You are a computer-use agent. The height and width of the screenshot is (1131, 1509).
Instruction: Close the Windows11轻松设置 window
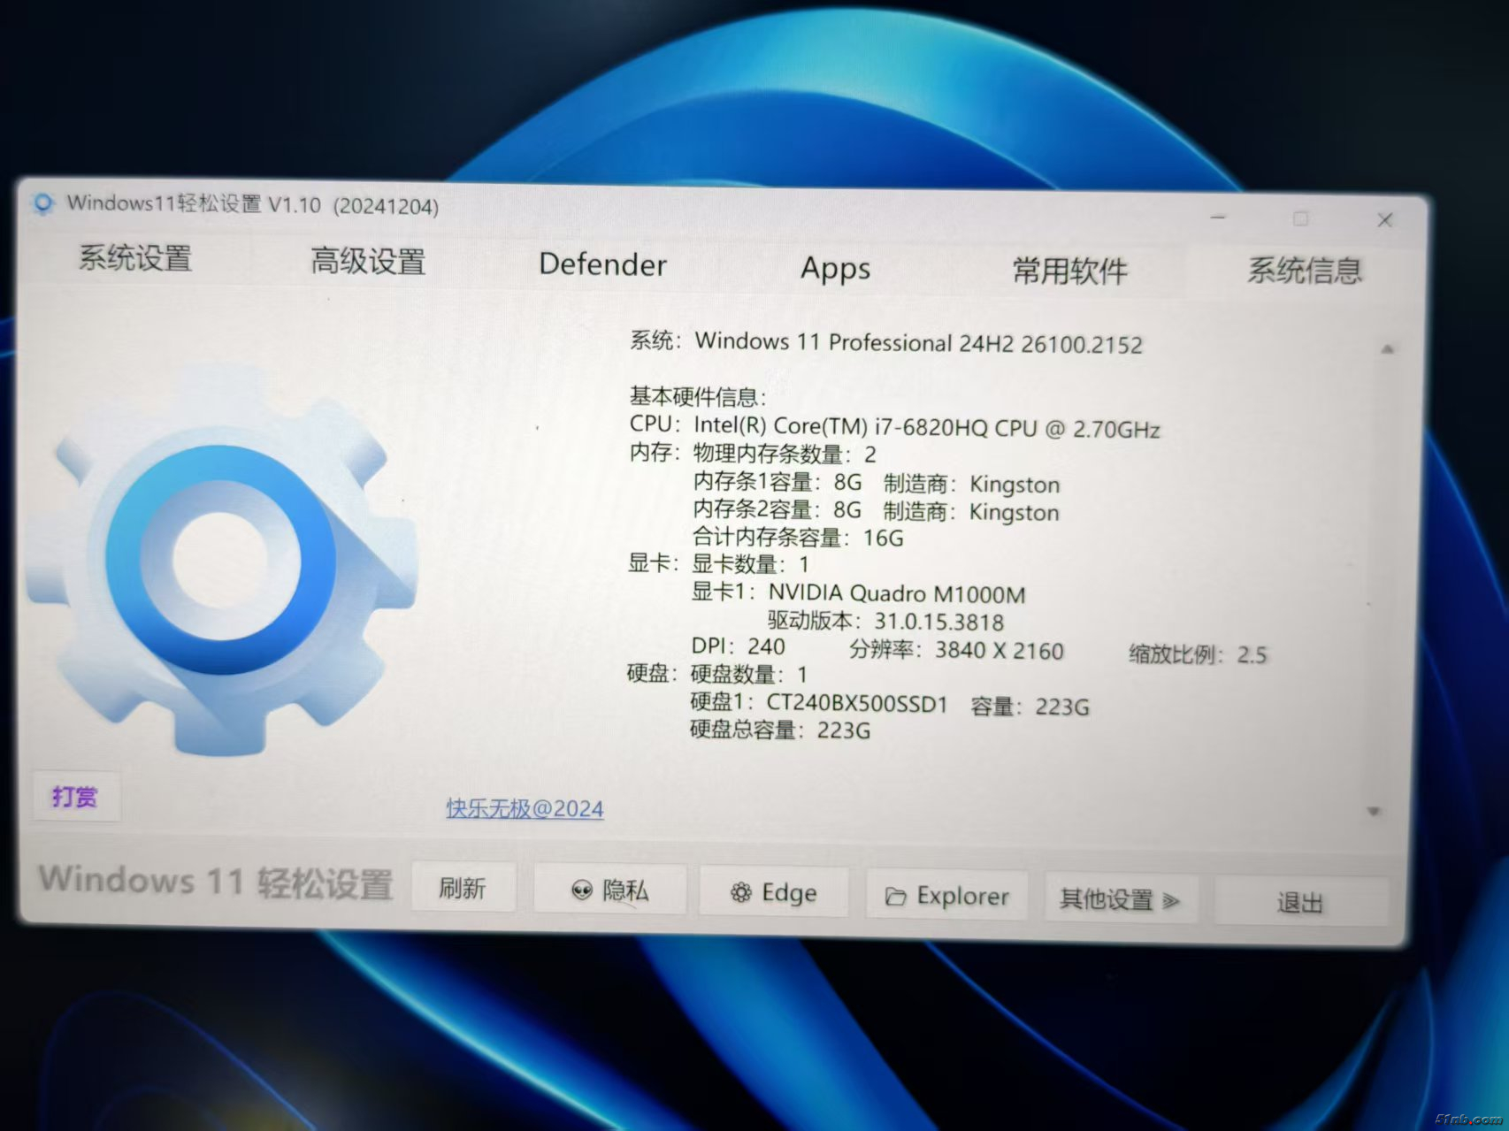[1385, 220]
